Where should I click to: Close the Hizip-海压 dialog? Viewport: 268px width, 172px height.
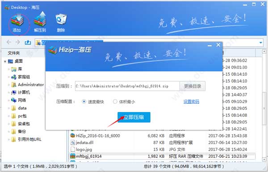tap(218, 45)
